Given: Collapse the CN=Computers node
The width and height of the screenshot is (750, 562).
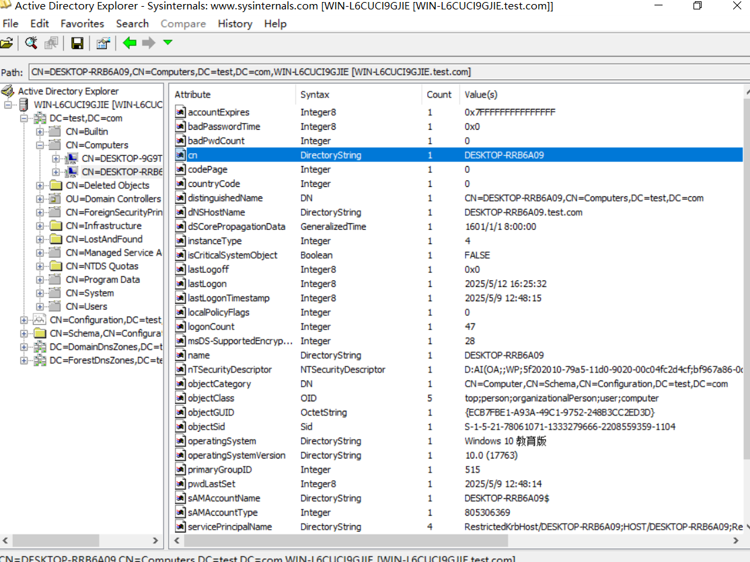Looking at the screenshot, I should coord(40,145).
